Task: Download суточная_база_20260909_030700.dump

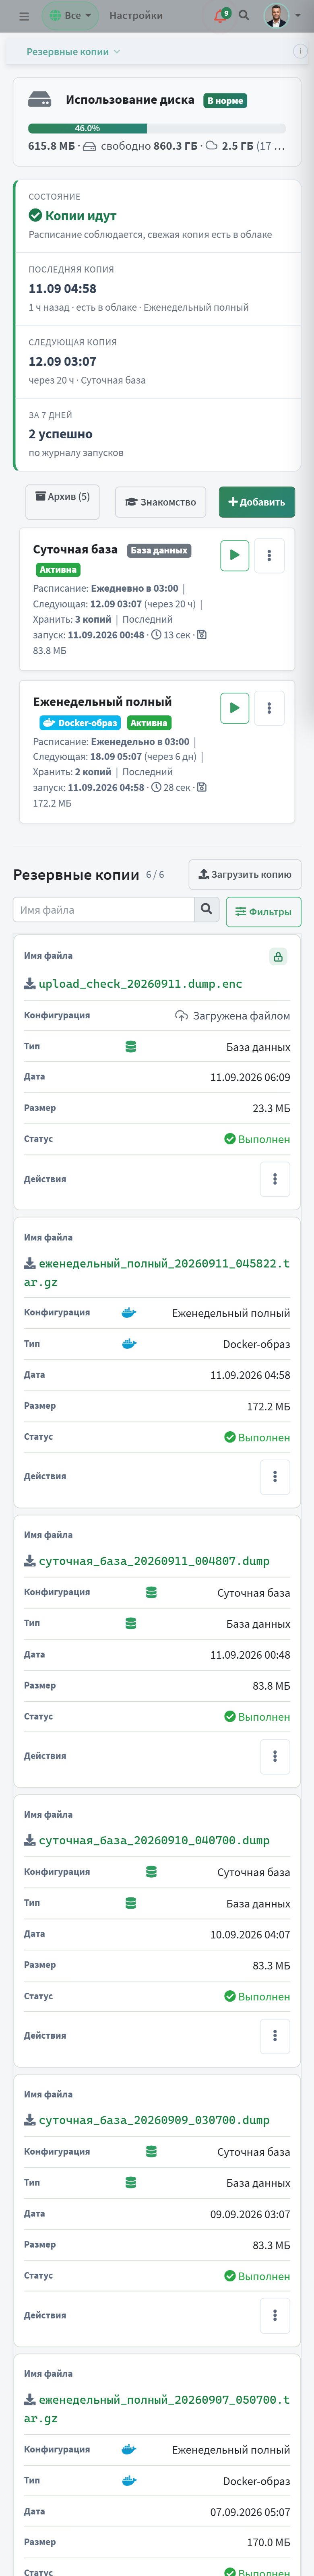Action: pos(147,2120)
